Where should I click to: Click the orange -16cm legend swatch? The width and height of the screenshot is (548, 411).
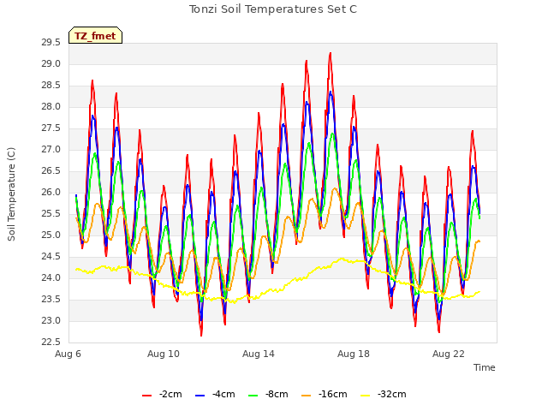tap(307, 396)
